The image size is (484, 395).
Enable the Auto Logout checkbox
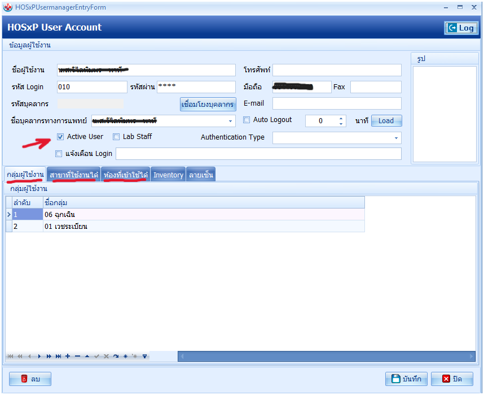(247, 120)
